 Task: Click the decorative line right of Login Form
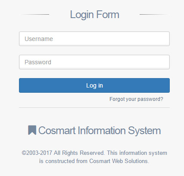[x=154, y=14]
